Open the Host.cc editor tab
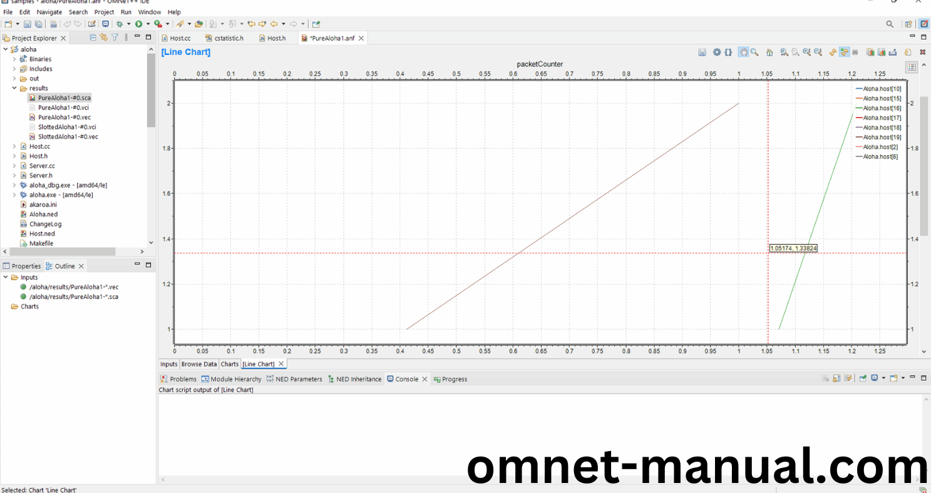Image resolution: width=931 pixels, height=493 pixels. (180, 38)
